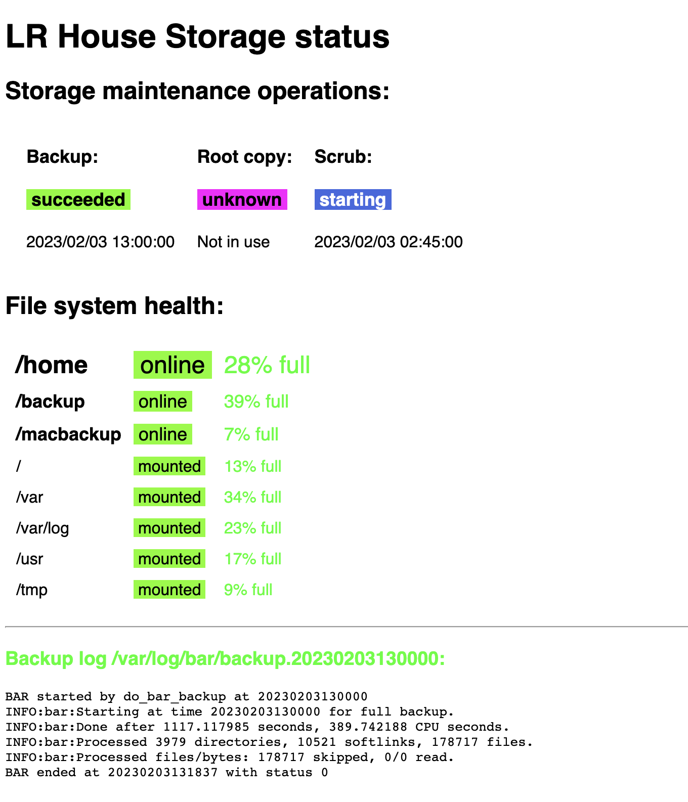This screenshot has width=688, height=802.
Task: Click the 'online' badge next to /home
Action: [173, 365]
